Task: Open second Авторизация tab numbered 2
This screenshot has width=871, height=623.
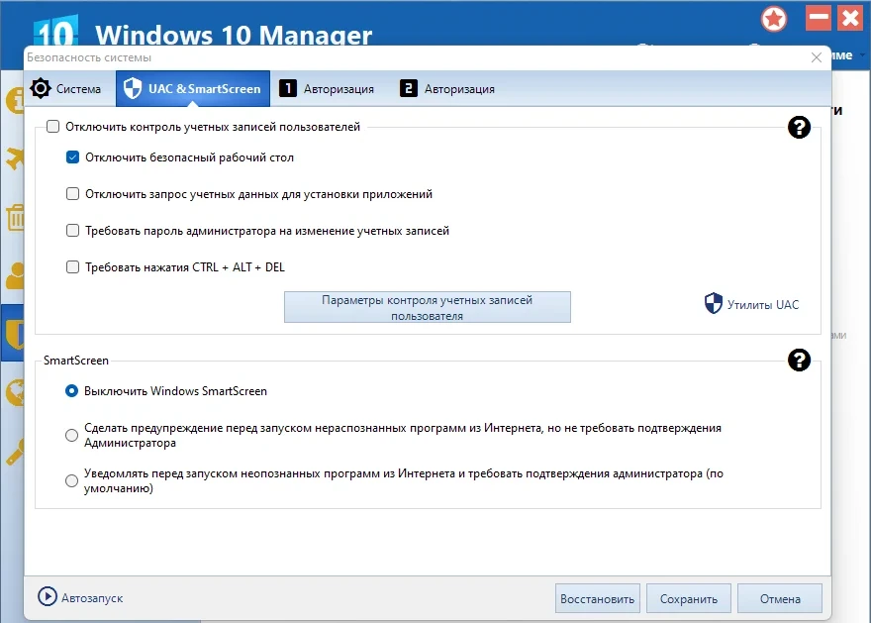Action: [447, 89]
